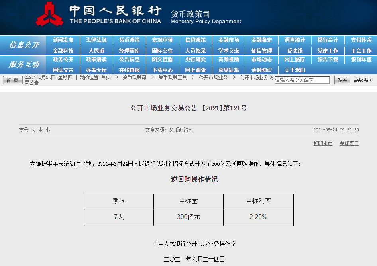Open the 下载中心 download center item
The width and height of the screenshot is (377, 266).
[x=162, y=70]
